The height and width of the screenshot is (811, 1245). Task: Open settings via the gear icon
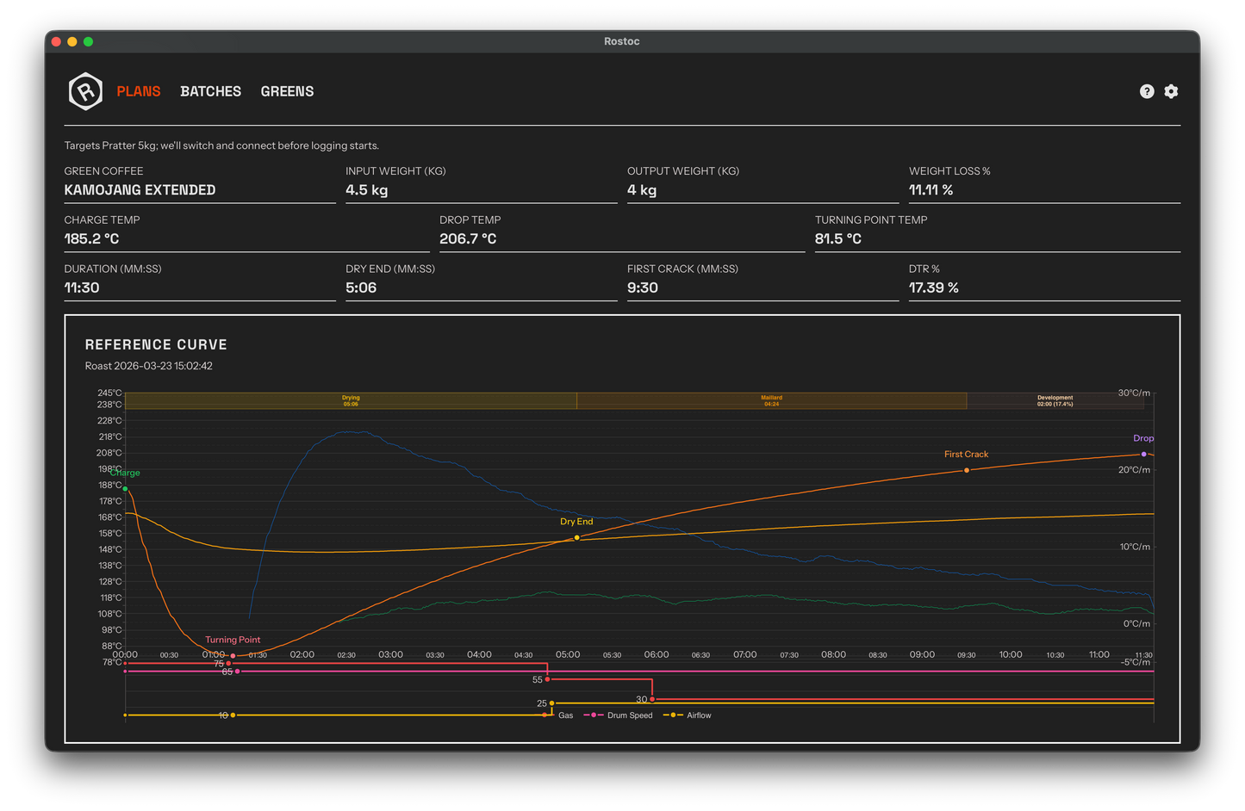(1171, 91)
